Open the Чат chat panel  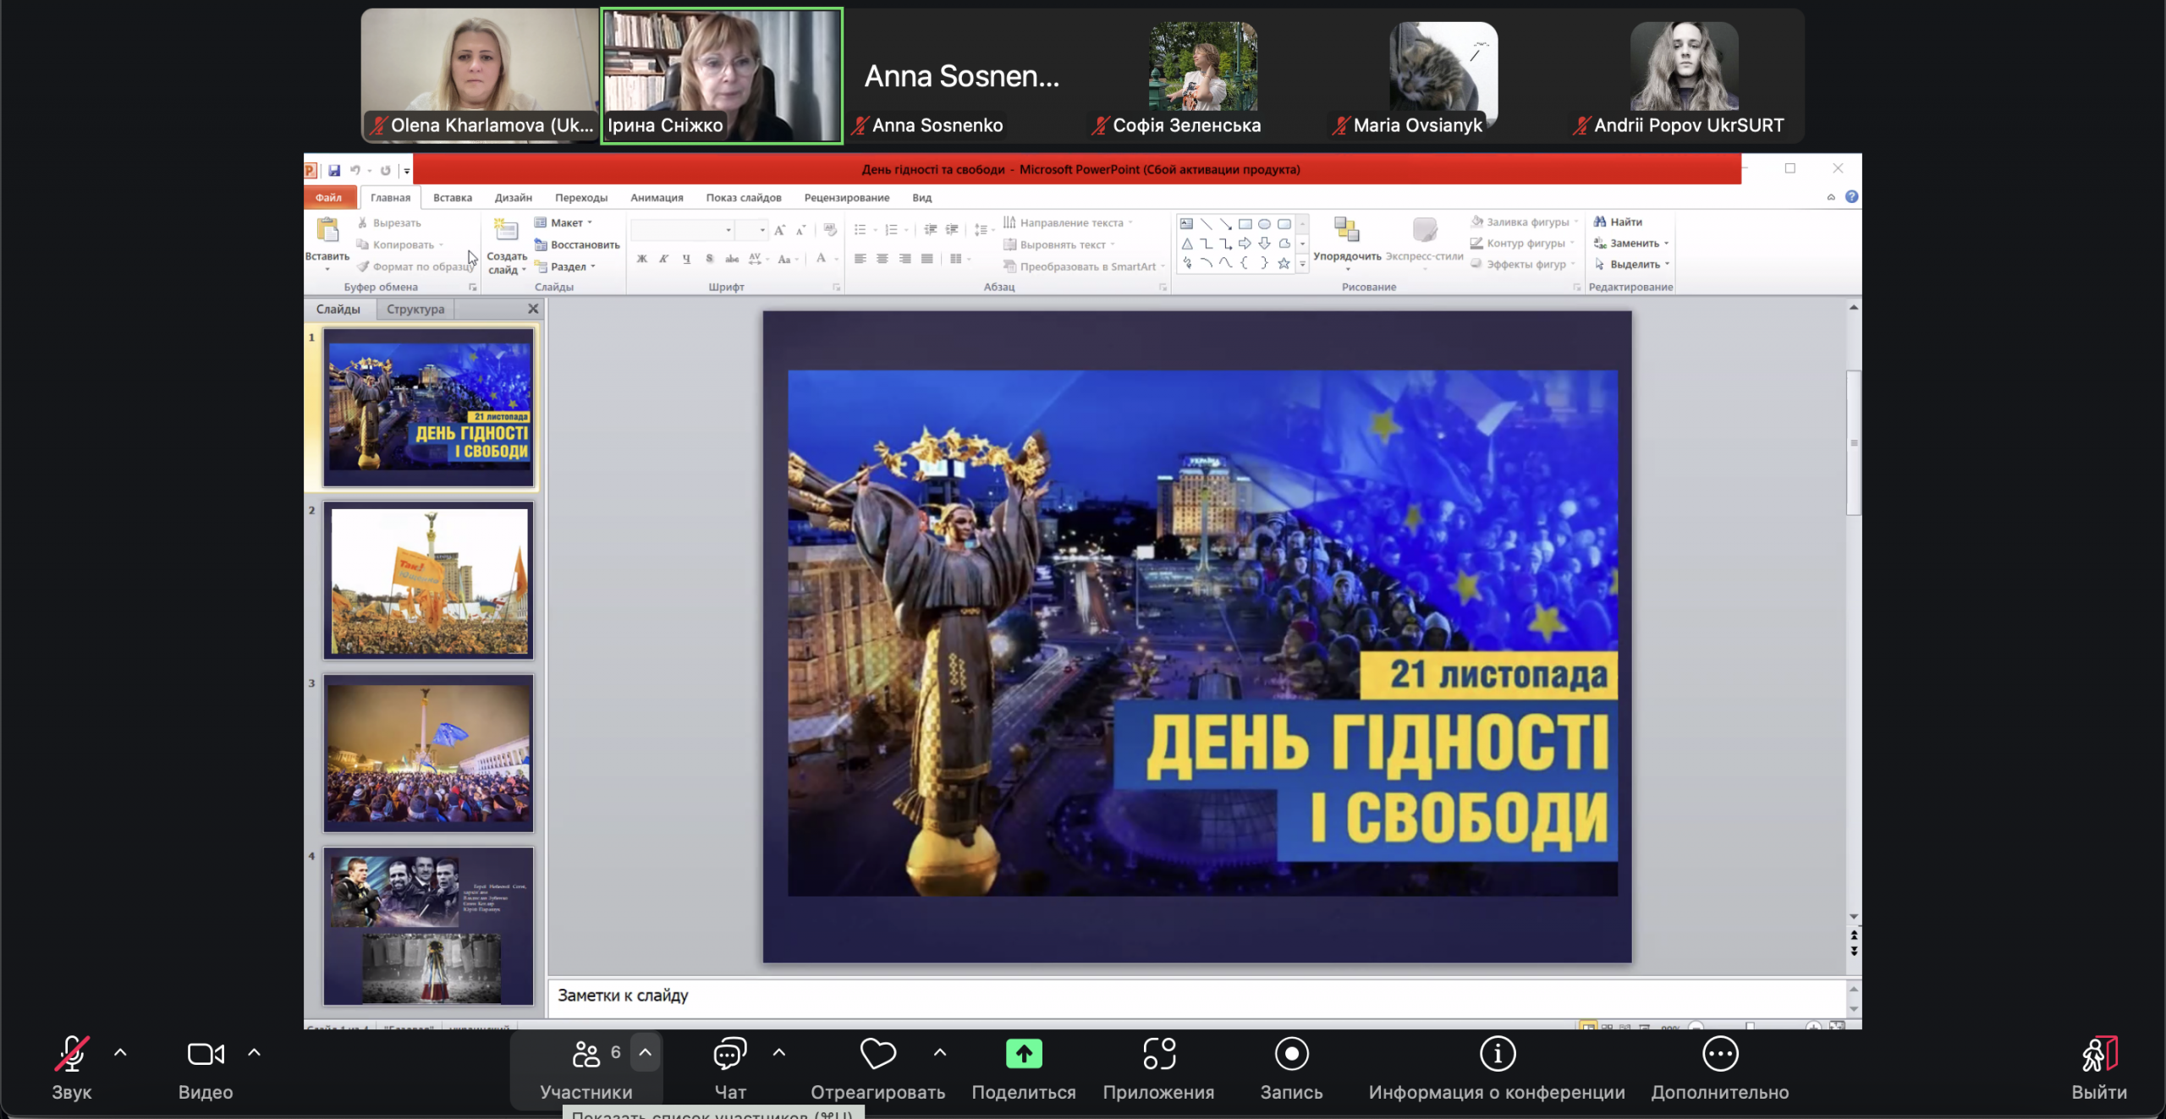729,1054
